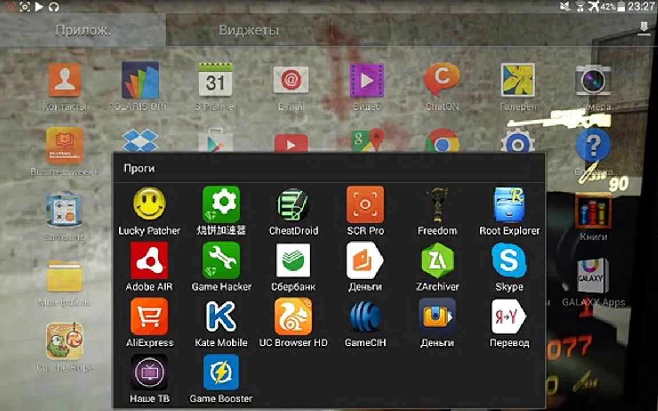The image size is (658, 411).
Task: Open orange Деньги wallet app next to Сбербанк
Action: tap(365, 260)
